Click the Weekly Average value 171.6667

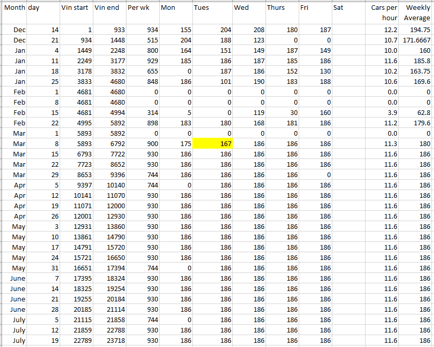[416, 40]
